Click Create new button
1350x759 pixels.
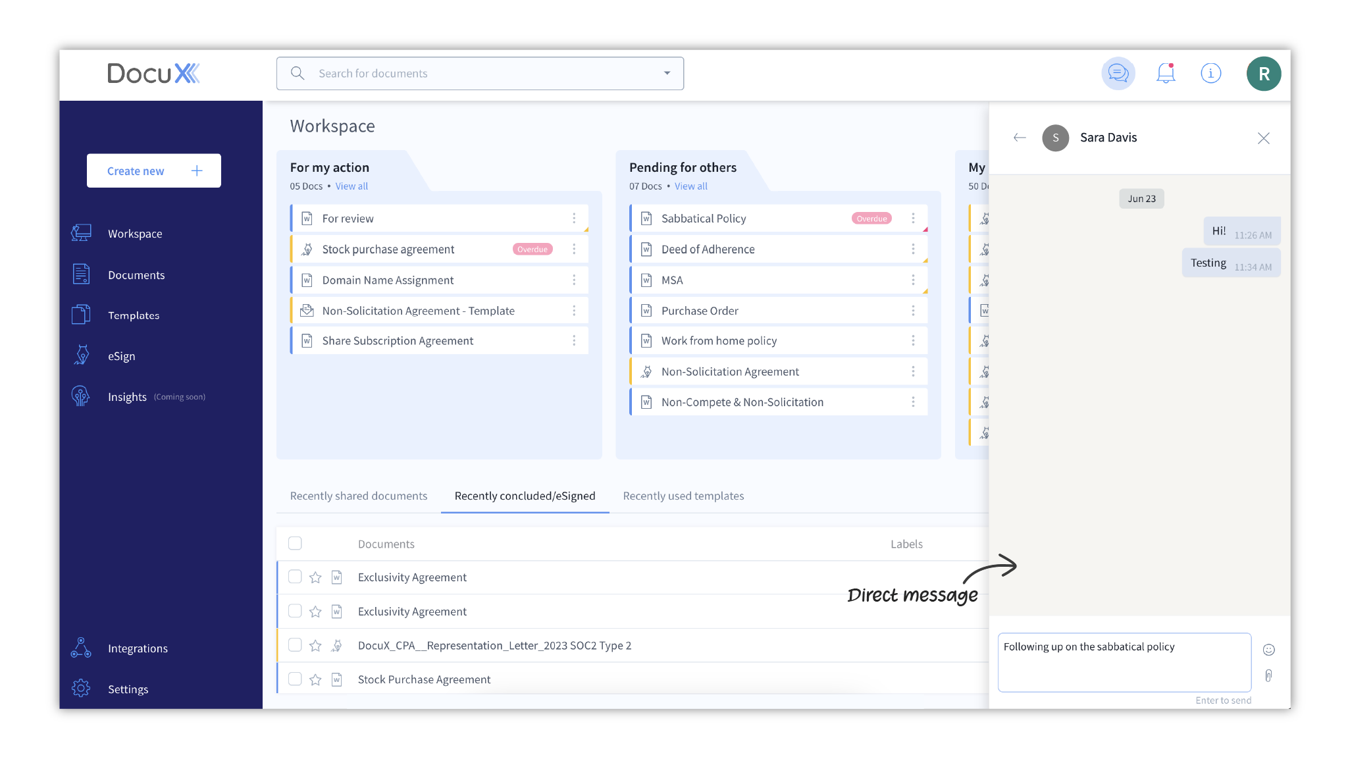pyautogui.click(x=152, y=170)
